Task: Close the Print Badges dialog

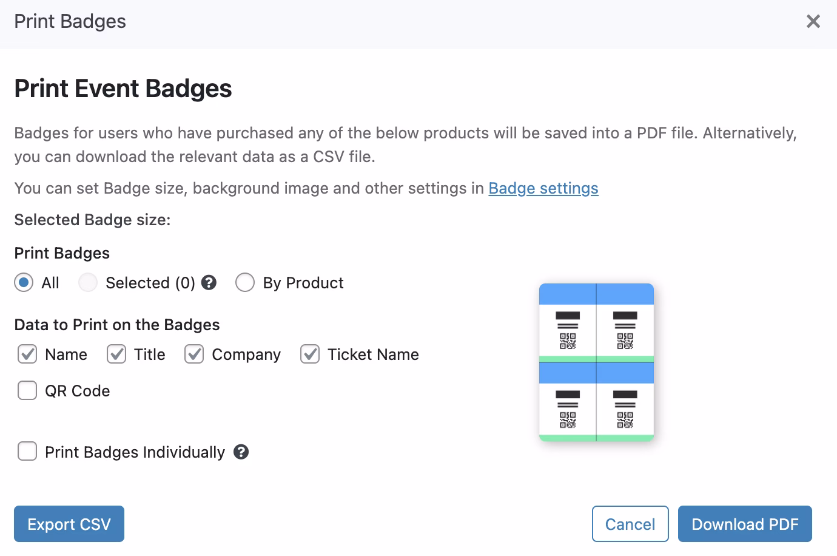Action: [813, 22]
